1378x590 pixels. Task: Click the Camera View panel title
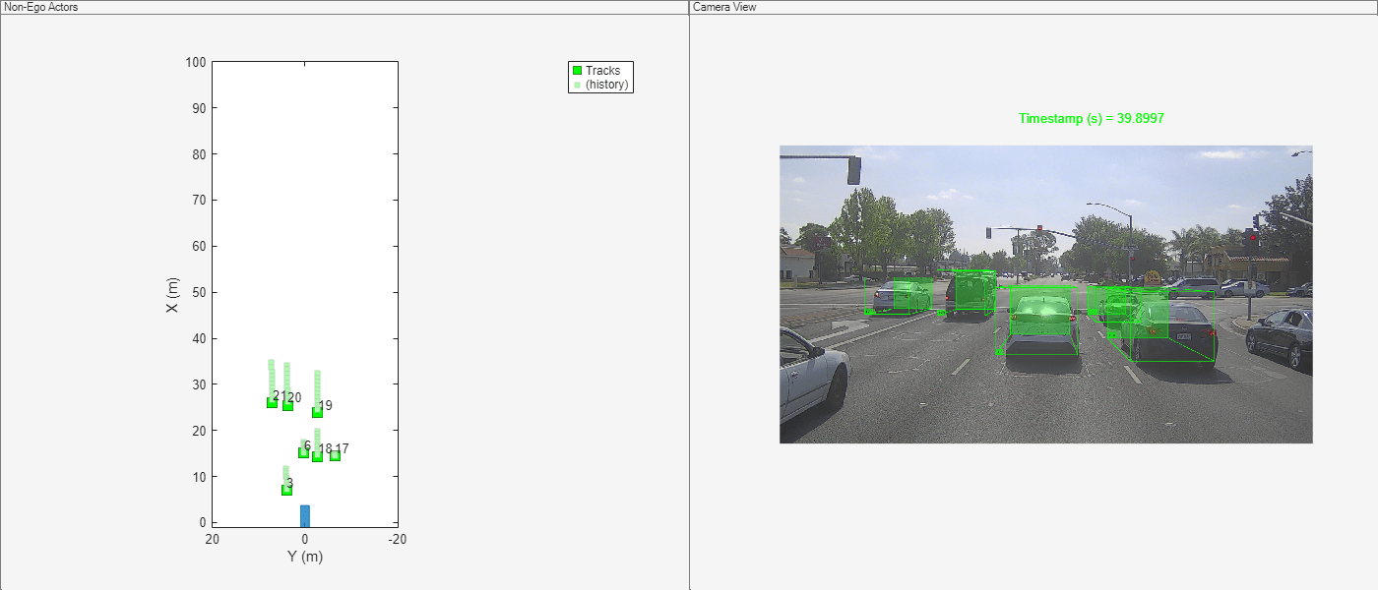724,7
